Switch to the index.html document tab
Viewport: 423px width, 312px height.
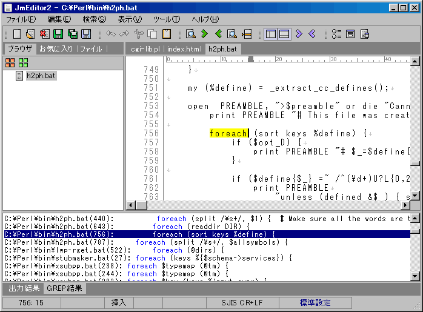click(185, 48)
